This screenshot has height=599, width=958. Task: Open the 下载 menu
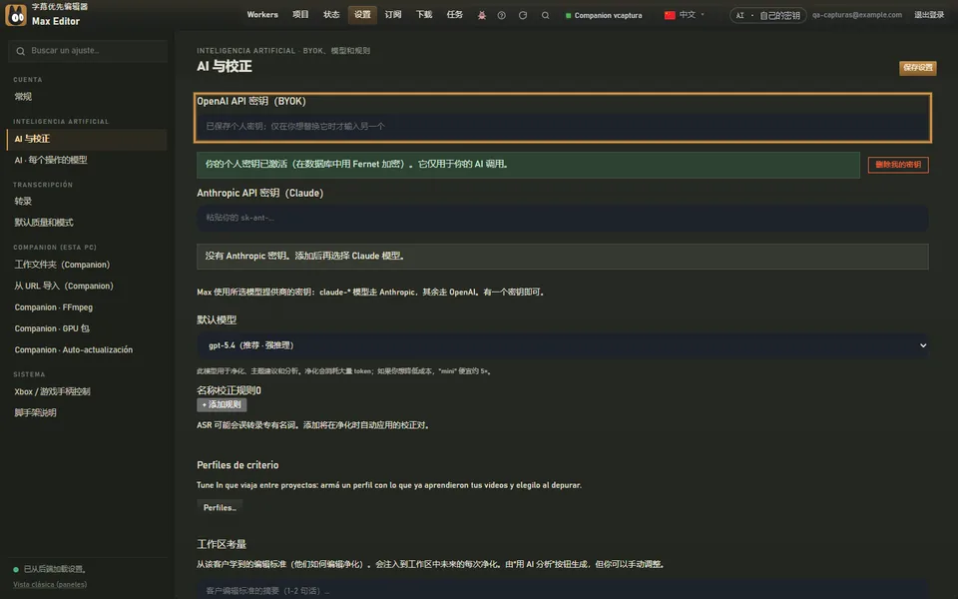point(424,15)
